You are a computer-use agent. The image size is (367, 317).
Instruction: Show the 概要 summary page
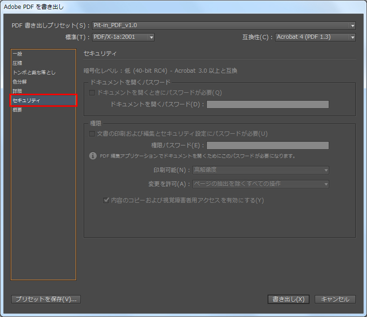(17, 110)
